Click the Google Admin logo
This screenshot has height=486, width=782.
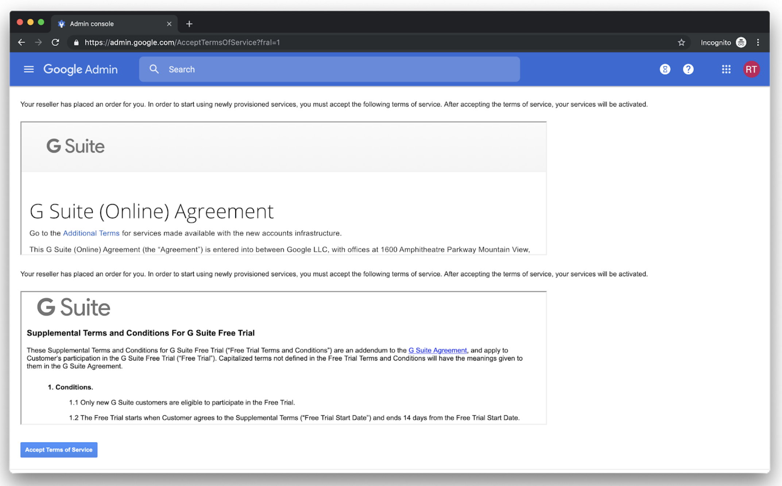pos(81,69)
